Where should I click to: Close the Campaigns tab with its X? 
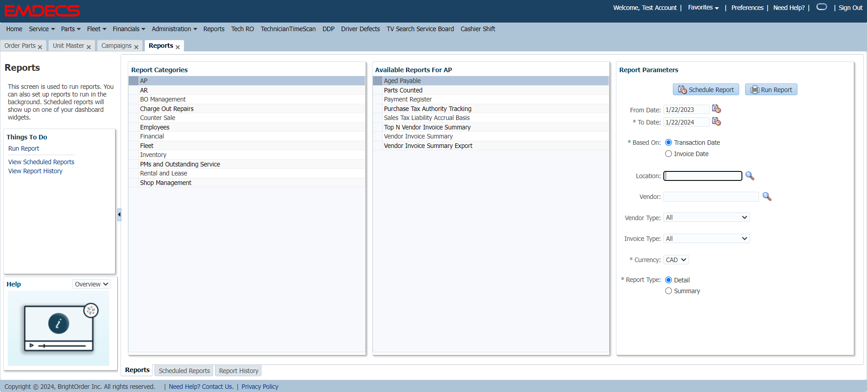coord(136,47)
